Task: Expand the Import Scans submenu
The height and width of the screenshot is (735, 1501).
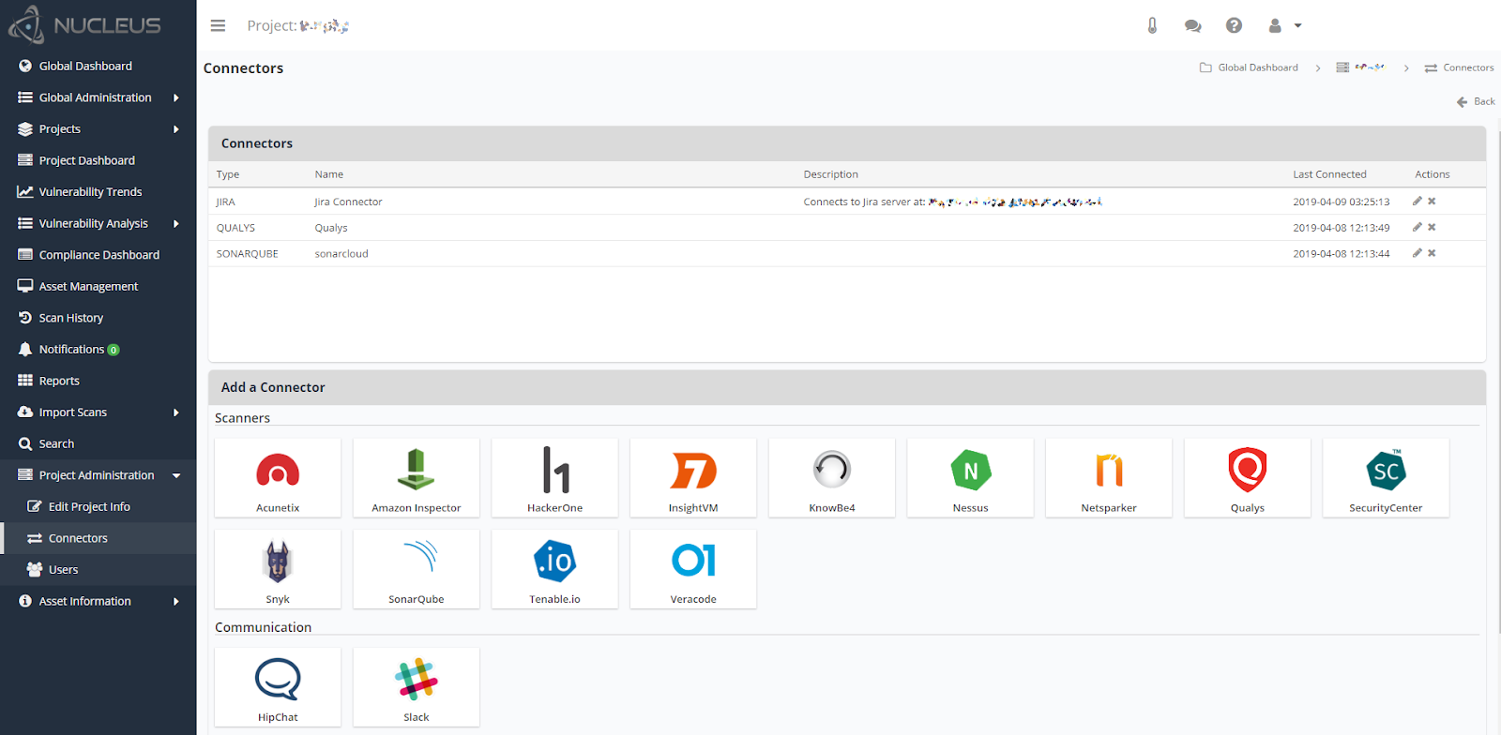Action: pos(98,412)
